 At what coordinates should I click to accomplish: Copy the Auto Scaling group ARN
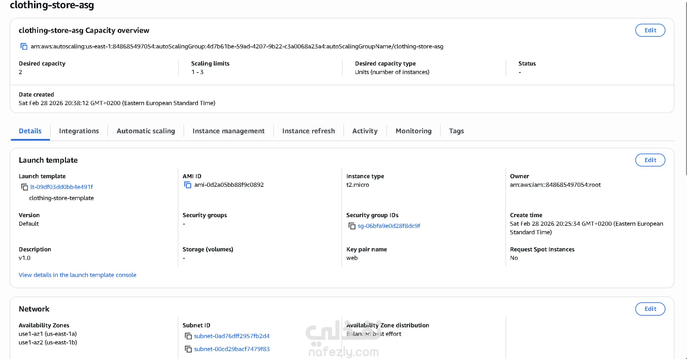pyautogui.click(x=24, y=46)
